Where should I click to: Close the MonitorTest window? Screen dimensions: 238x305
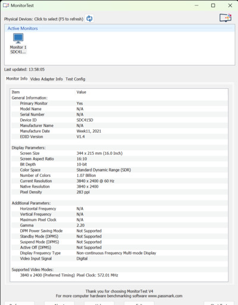(x=230, y=5)
